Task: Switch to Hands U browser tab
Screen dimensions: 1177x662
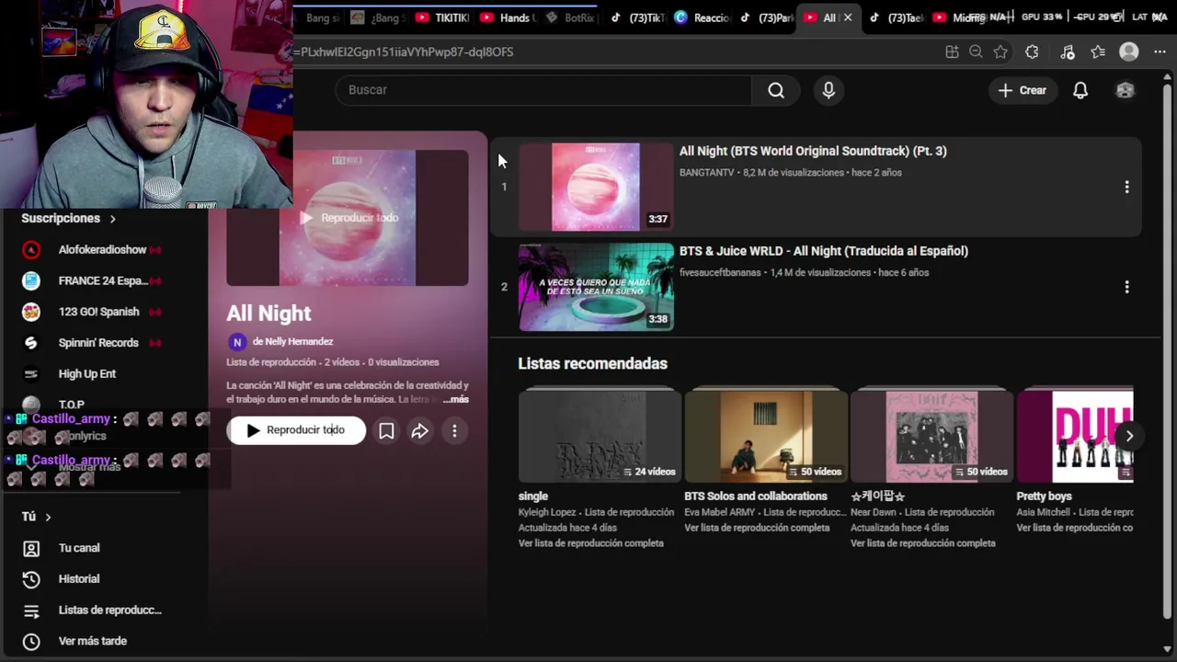Action: click(x=508, y=17)
